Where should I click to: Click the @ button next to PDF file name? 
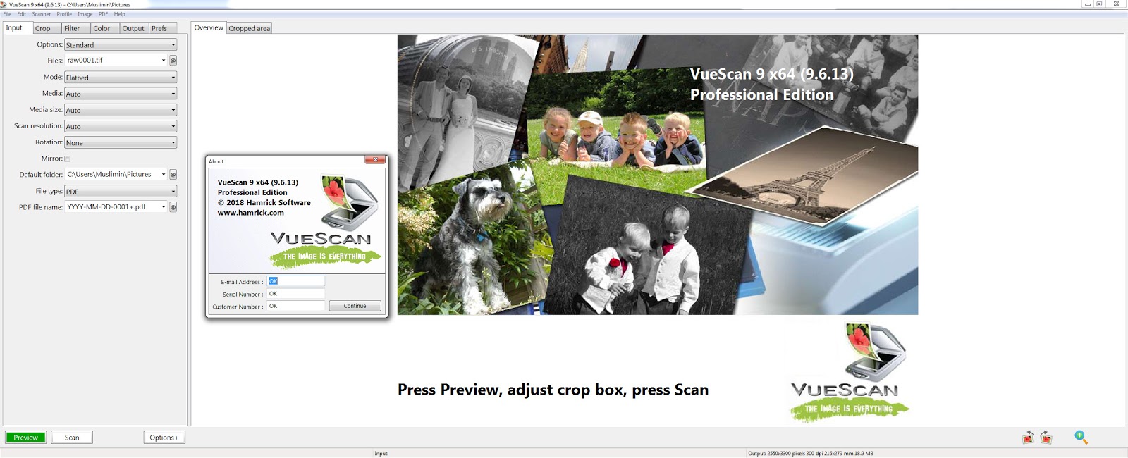(x=173, y=207)
